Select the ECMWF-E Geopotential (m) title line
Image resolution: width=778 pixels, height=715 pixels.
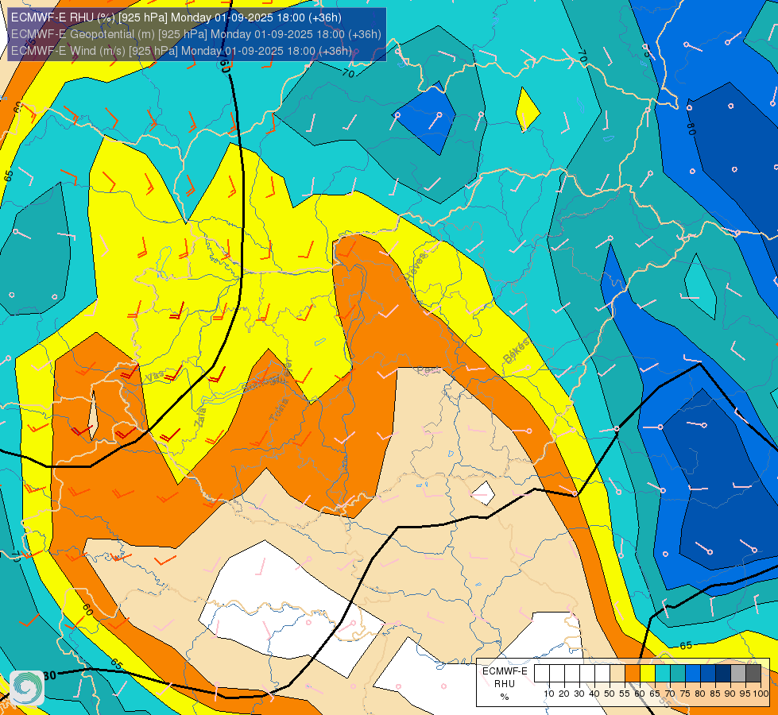(196, 34)
